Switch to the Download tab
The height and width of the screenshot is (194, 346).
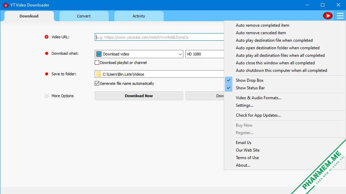coord(29,16)
